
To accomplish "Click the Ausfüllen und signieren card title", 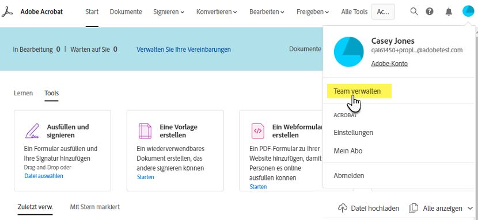I will 68,131.
